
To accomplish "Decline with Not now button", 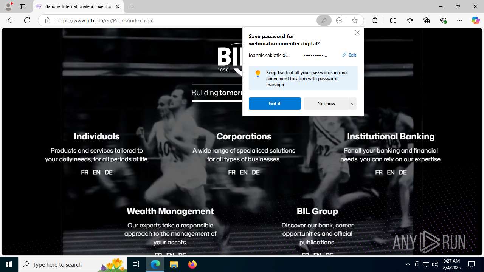I will [326, 104].
